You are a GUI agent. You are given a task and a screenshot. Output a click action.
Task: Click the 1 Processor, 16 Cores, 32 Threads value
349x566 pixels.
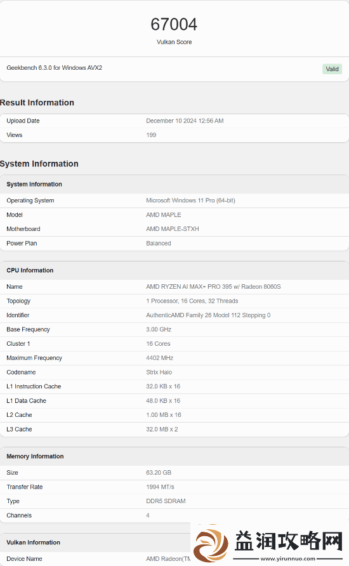click(192, 301)
